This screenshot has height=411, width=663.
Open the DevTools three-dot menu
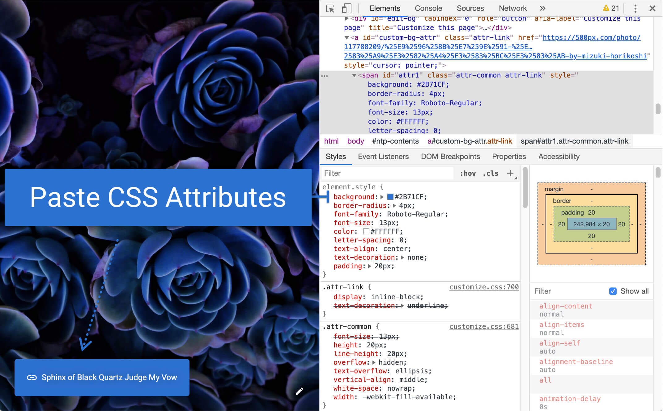635,8
